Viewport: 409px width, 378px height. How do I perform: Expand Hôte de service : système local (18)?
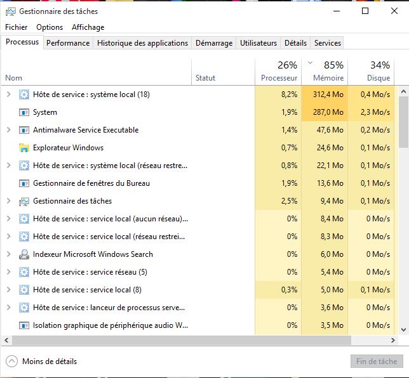coord(9,94)
